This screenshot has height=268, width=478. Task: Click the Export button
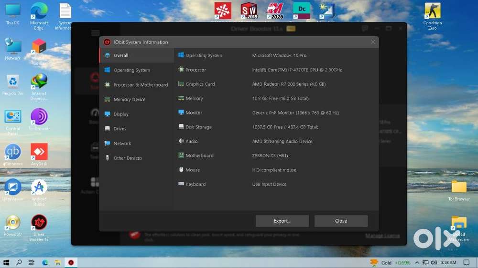point(282,221)
